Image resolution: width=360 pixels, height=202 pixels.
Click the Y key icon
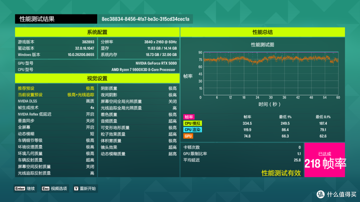coord(76,188)
